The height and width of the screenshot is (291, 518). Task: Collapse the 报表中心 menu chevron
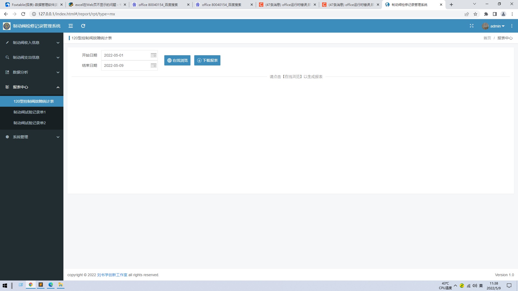coord(58,87)
